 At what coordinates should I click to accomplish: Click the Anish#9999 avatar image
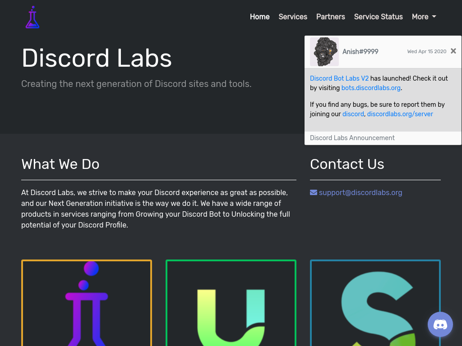324,52
